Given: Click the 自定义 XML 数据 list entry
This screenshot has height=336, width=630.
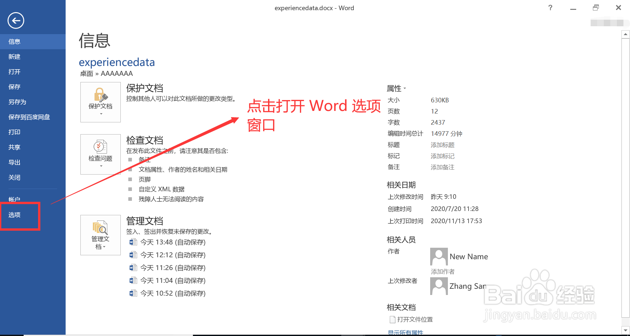Looking at the screenshot, I should point(161,189).
